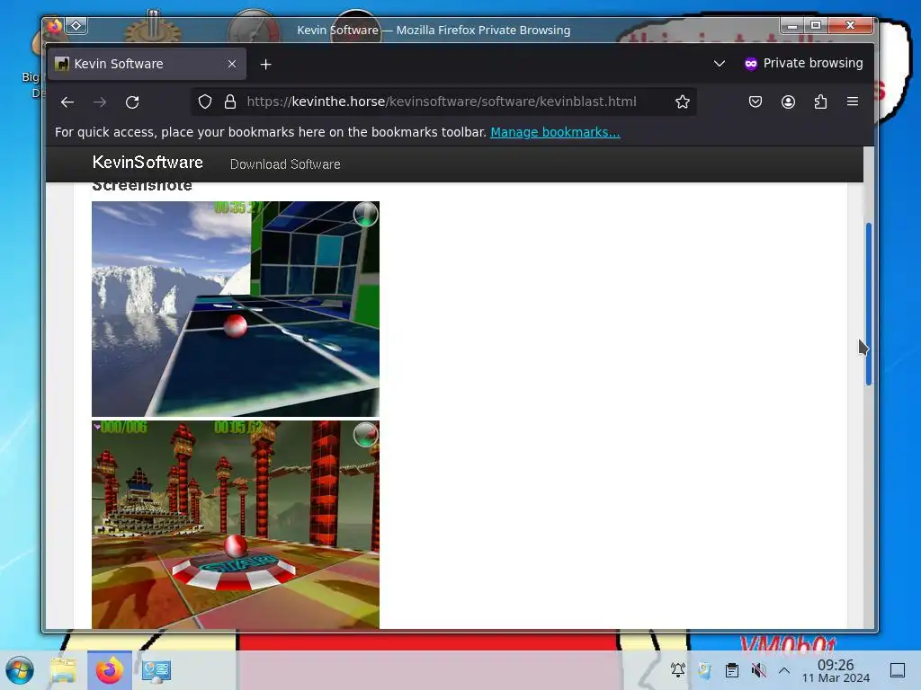
Task: Click the package updates tray icon
Action: (x=704, y=669)
